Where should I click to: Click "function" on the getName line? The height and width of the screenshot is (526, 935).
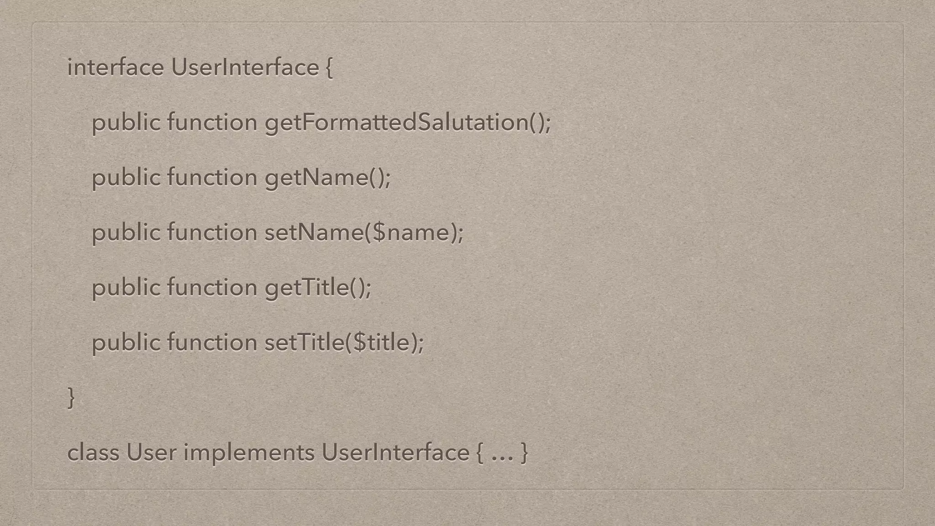tap(212, 178)
